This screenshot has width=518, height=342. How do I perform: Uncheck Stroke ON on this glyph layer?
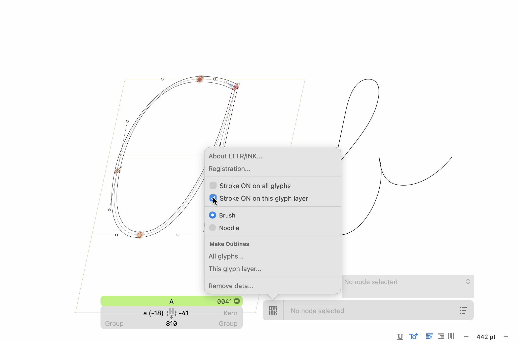click(x=213, y=198)
